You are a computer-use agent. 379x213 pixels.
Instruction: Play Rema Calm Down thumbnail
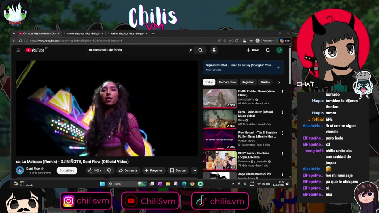[x=219, y=119]
